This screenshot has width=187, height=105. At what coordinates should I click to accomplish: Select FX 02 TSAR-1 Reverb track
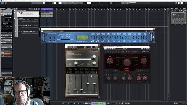tap(26, 26)
